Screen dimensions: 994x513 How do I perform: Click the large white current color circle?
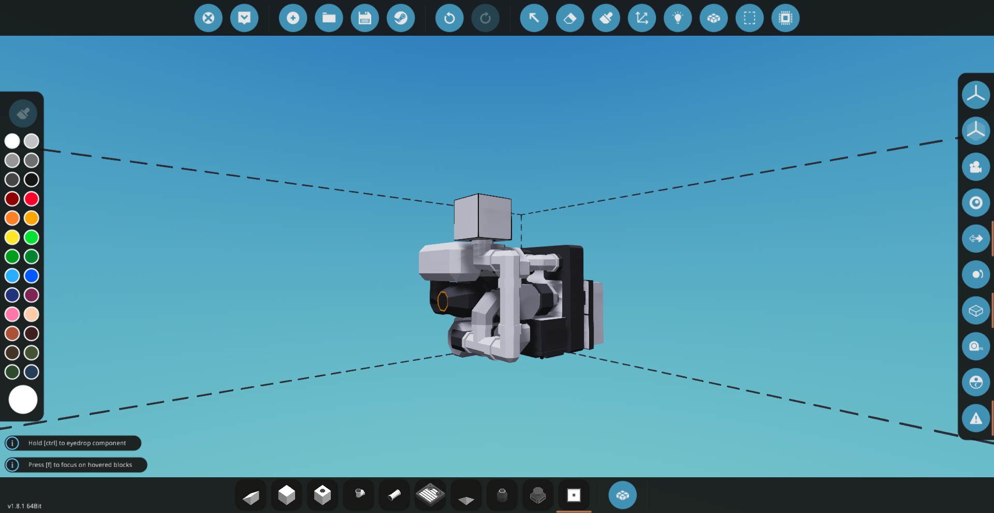[23, 400]
